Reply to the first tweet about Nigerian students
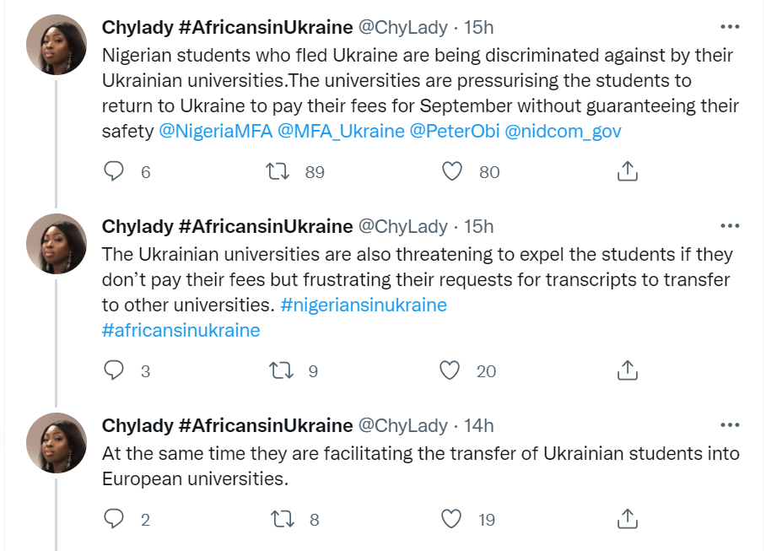The width and height of the screenshot is (766, 551). click(114, 172)
